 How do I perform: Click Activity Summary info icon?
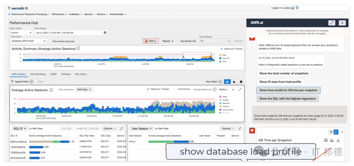(x=78, y=48)
